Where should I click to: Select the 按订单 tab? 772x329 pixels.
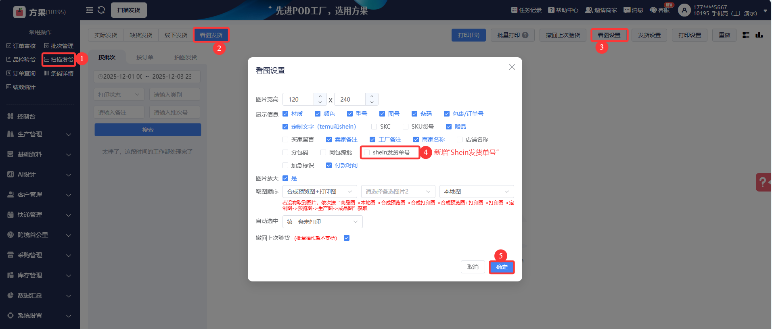tap(145, 57)
